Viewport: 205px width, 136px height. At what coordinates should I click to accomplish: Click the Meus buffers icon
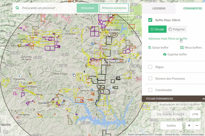click(x=182, y=47)
